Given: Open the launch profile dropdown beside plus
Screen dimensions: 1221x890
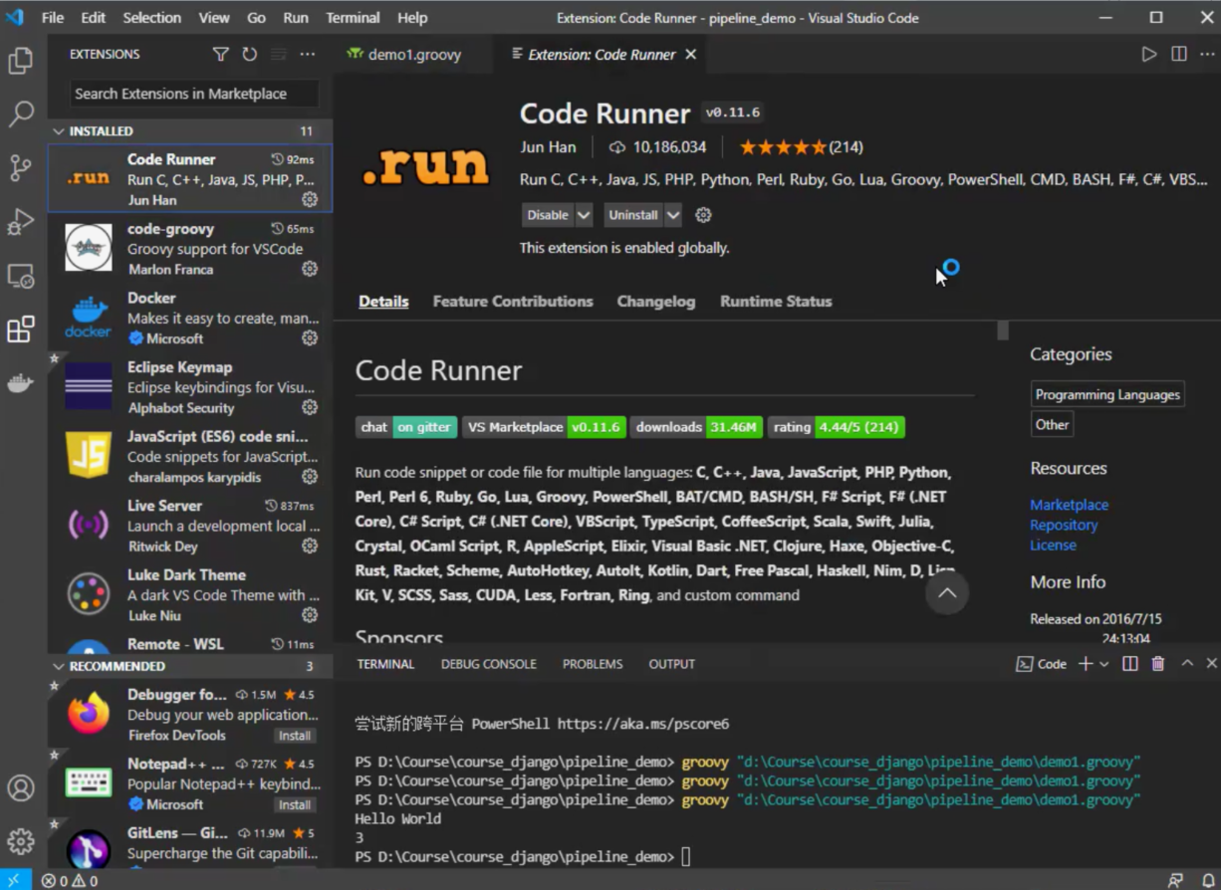Looking at the screenshot, I should 1103,664.
